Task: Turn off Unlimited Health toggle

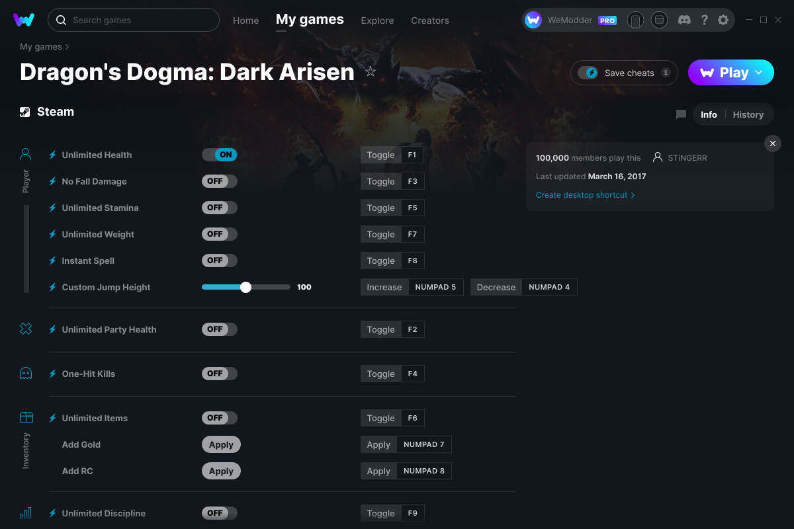Action: [220, 155]
